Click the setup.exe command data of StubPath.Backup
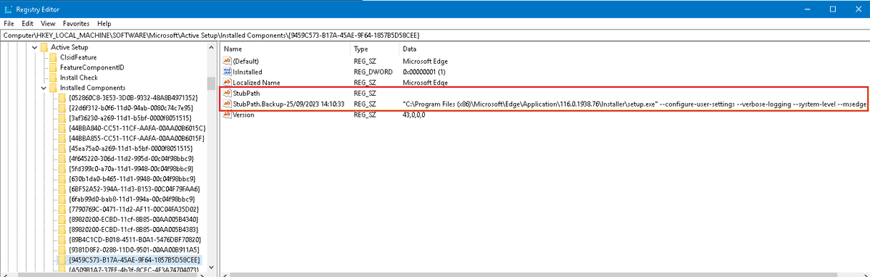 634,104
